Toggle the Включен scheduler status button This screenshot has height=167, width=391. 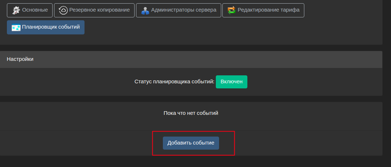coord(231,82)
